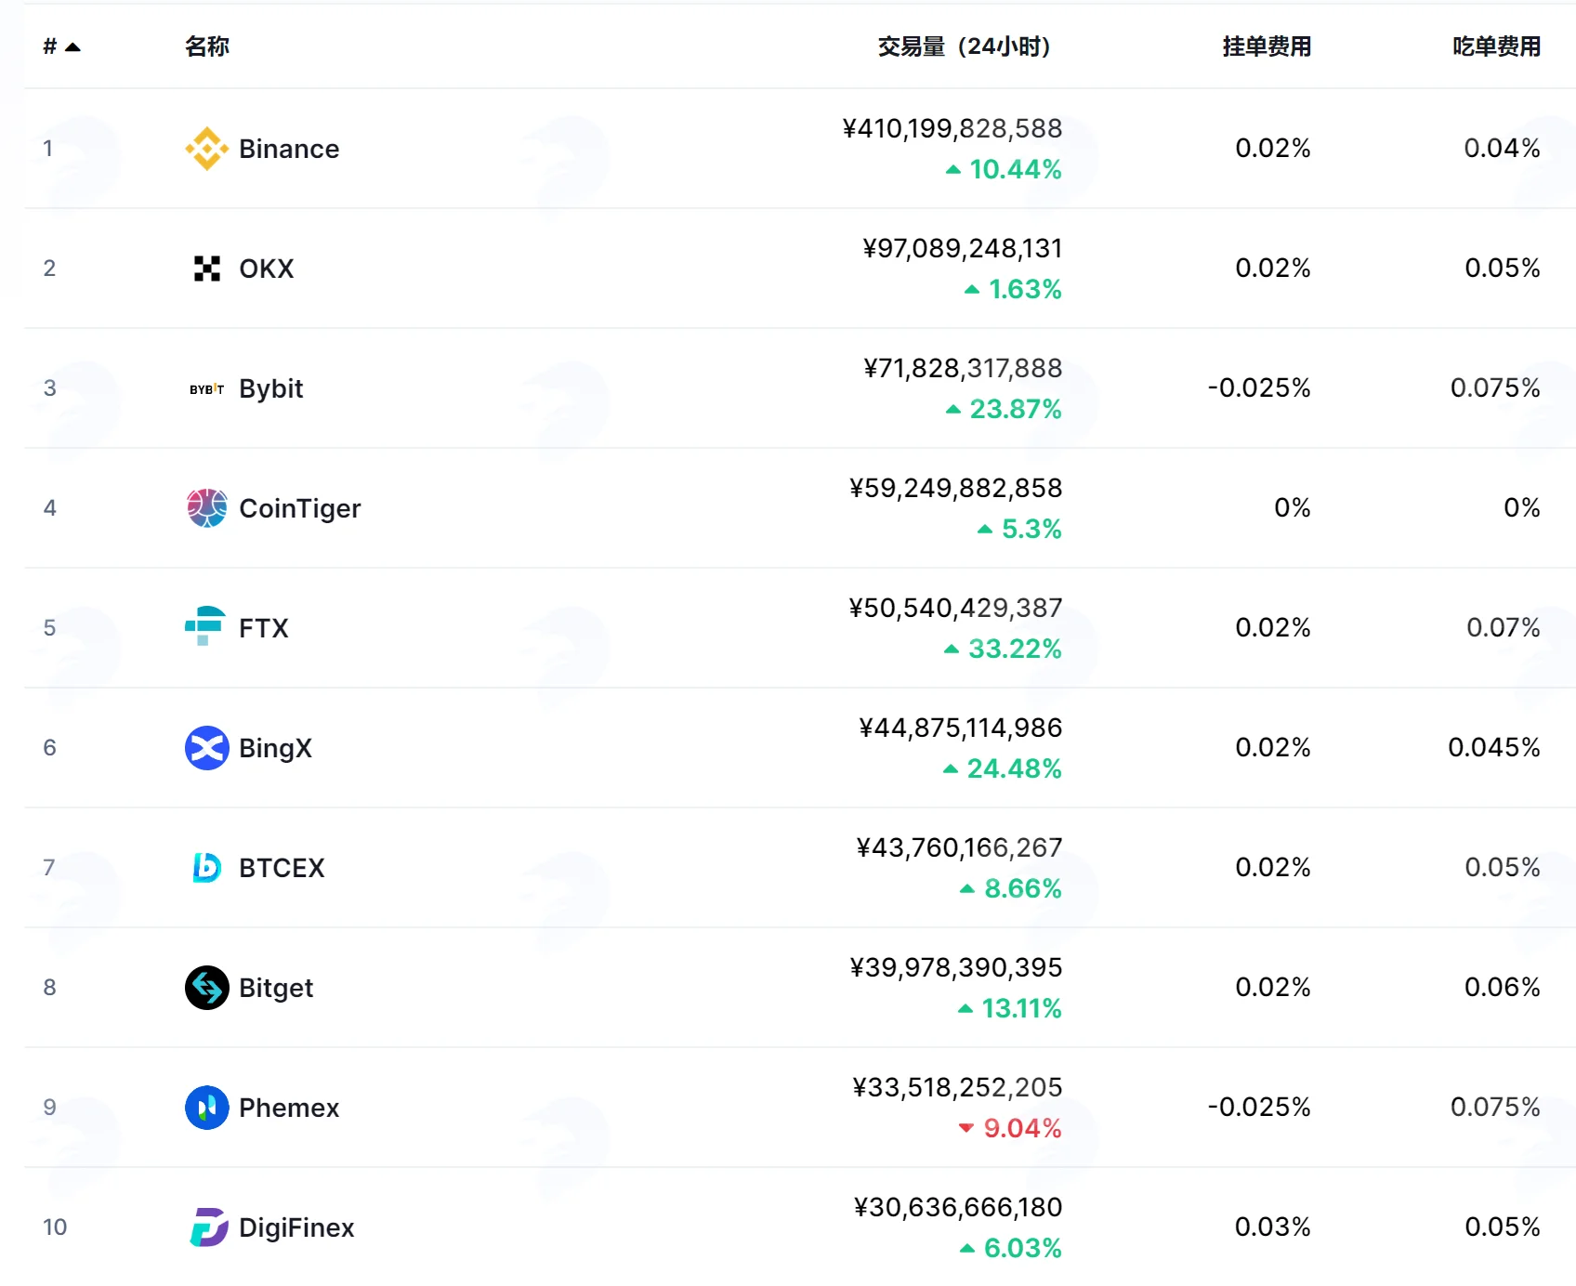Click the BingX logo icon
The height and width of the screenshot is (1286, 1576).
point(206,748)
